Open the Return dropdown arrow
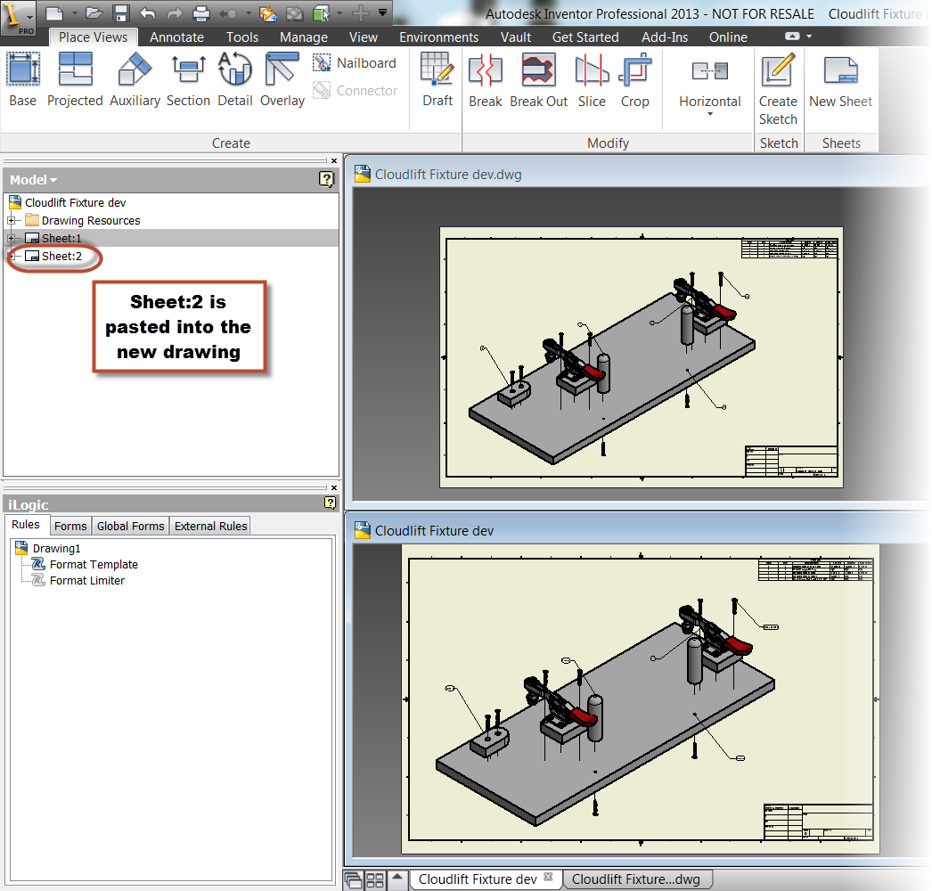Screen dimensions: 932x891 pos(249,13)
